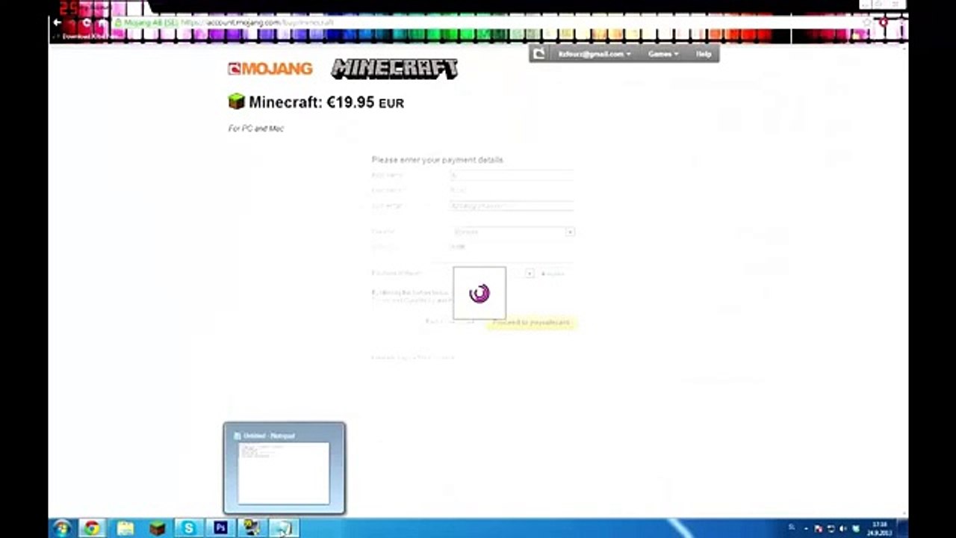
Task: Open Photoshop from the taskbar
Action: [x=220, y=528]
